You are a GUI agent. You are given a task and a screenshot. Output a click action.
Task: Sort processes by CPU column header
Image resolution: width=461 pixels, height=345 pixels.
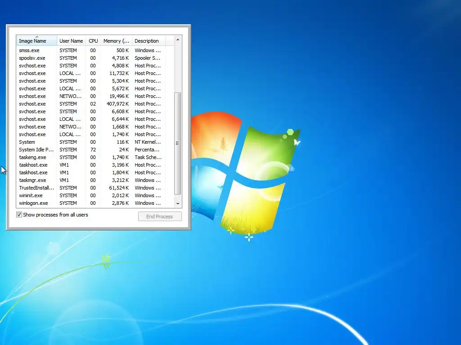pos(93,41)
